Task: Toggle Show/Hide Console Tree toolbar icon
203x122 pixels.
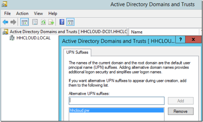Action: click(24, 22)
